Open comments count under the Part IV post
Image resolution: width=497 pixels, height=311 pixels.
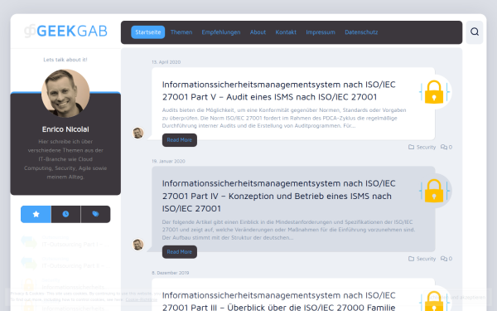pyautogui.click(x=446, y=259)
